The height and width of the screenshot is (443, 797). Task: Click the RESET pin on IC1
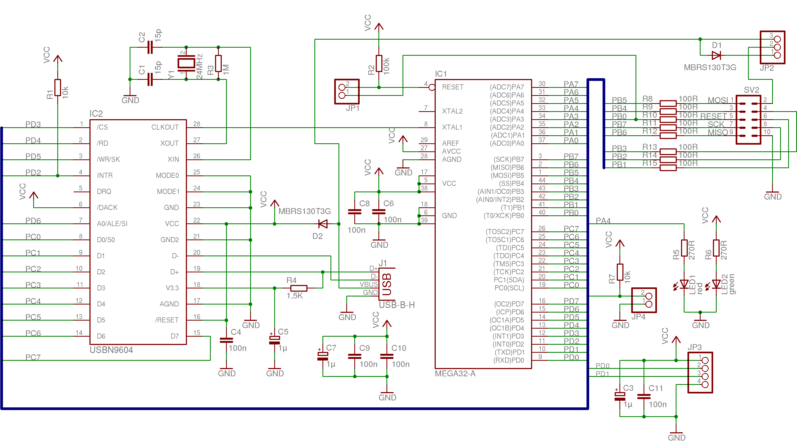point(452,87)
